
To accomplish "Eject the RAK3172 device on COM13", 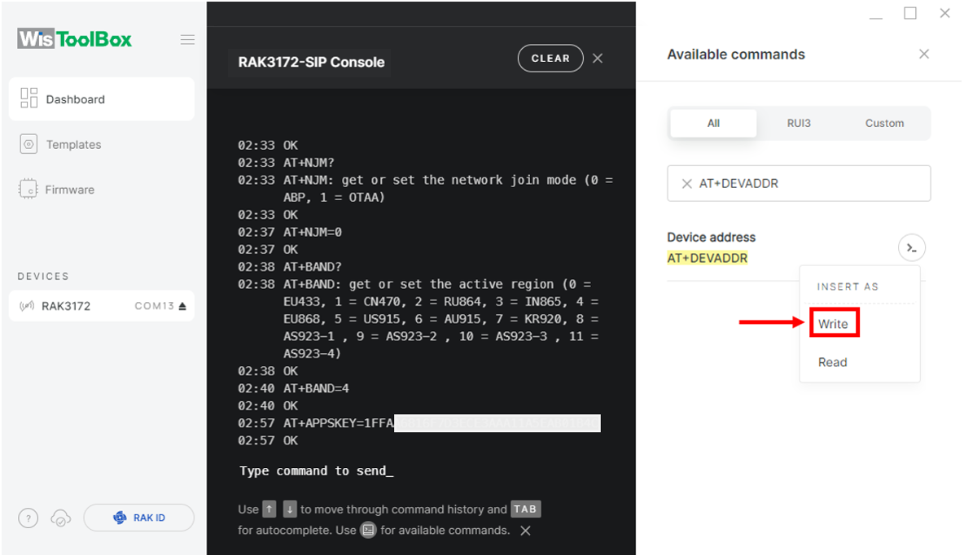I will 182,306.
